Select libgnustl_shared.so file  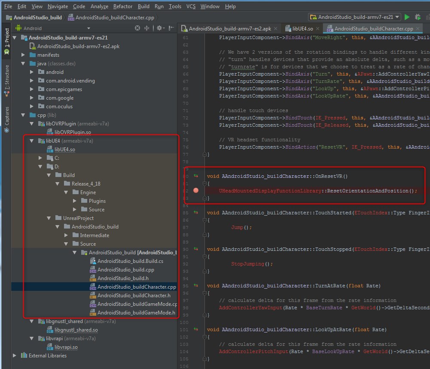tap(76, 330)
